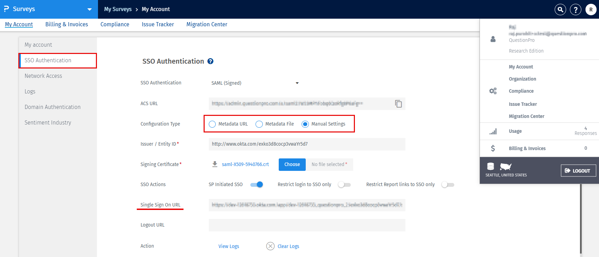
Task: Switch to the Issue Tracker tab
Action: tap(158, 24)
